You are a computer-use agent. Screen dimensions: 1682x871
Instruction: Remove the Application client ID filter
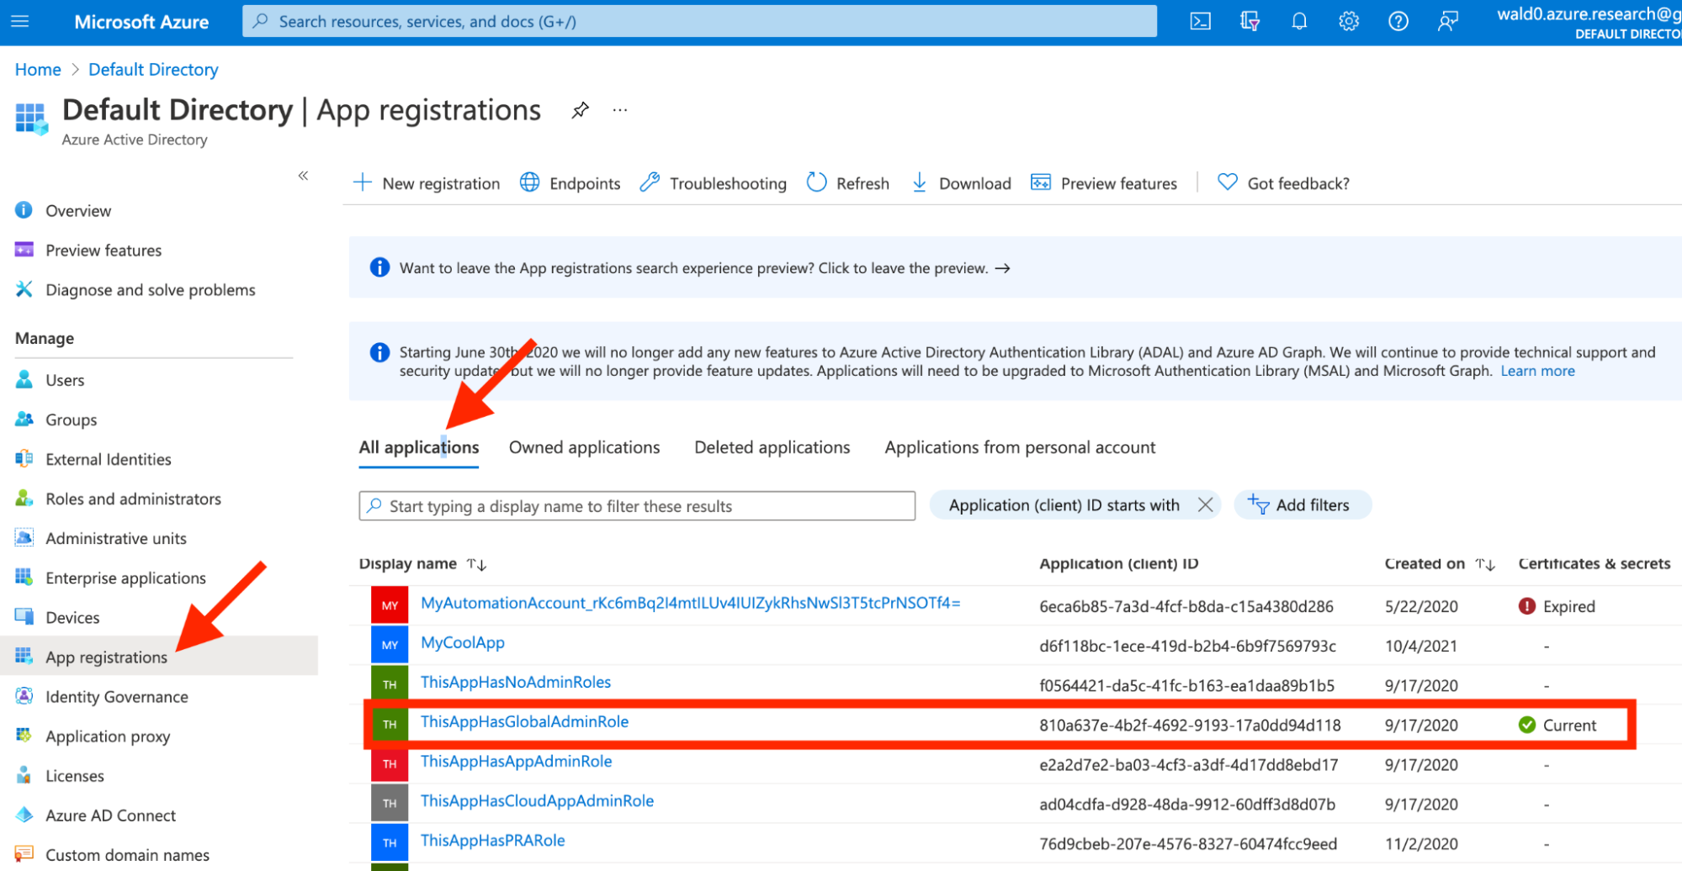[1205, 504]
